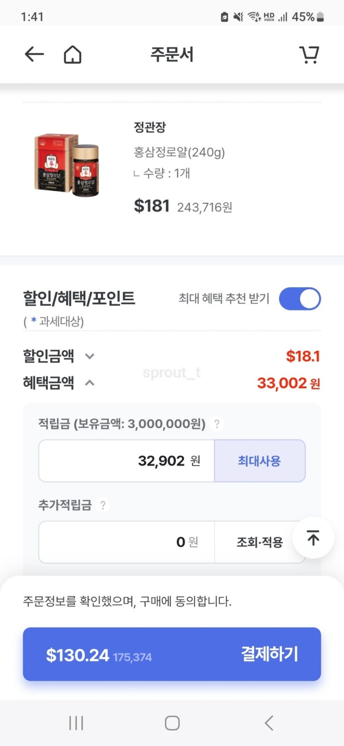Tap the 추가적립금 input field

126,542
